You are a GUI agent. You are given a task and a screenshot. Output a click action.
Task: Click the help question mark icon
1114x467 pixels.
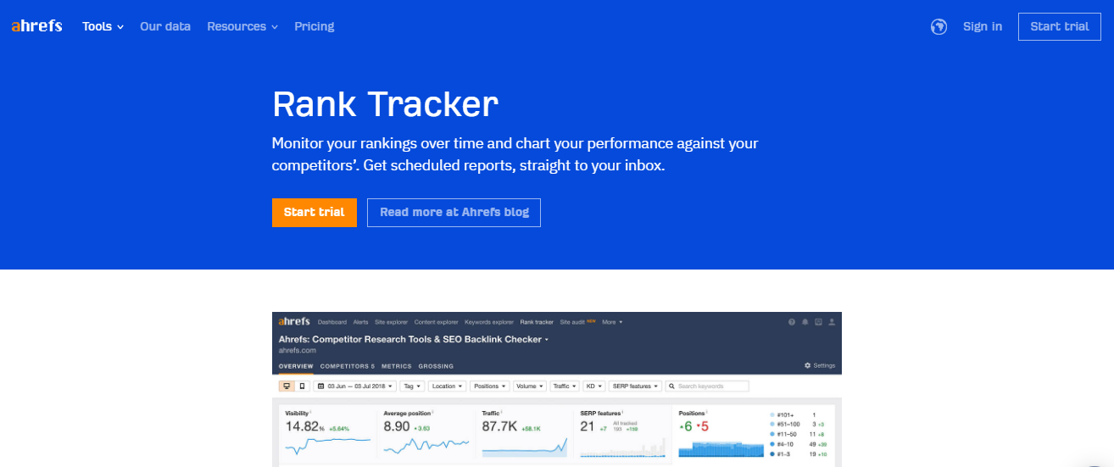tap(792, 322)
